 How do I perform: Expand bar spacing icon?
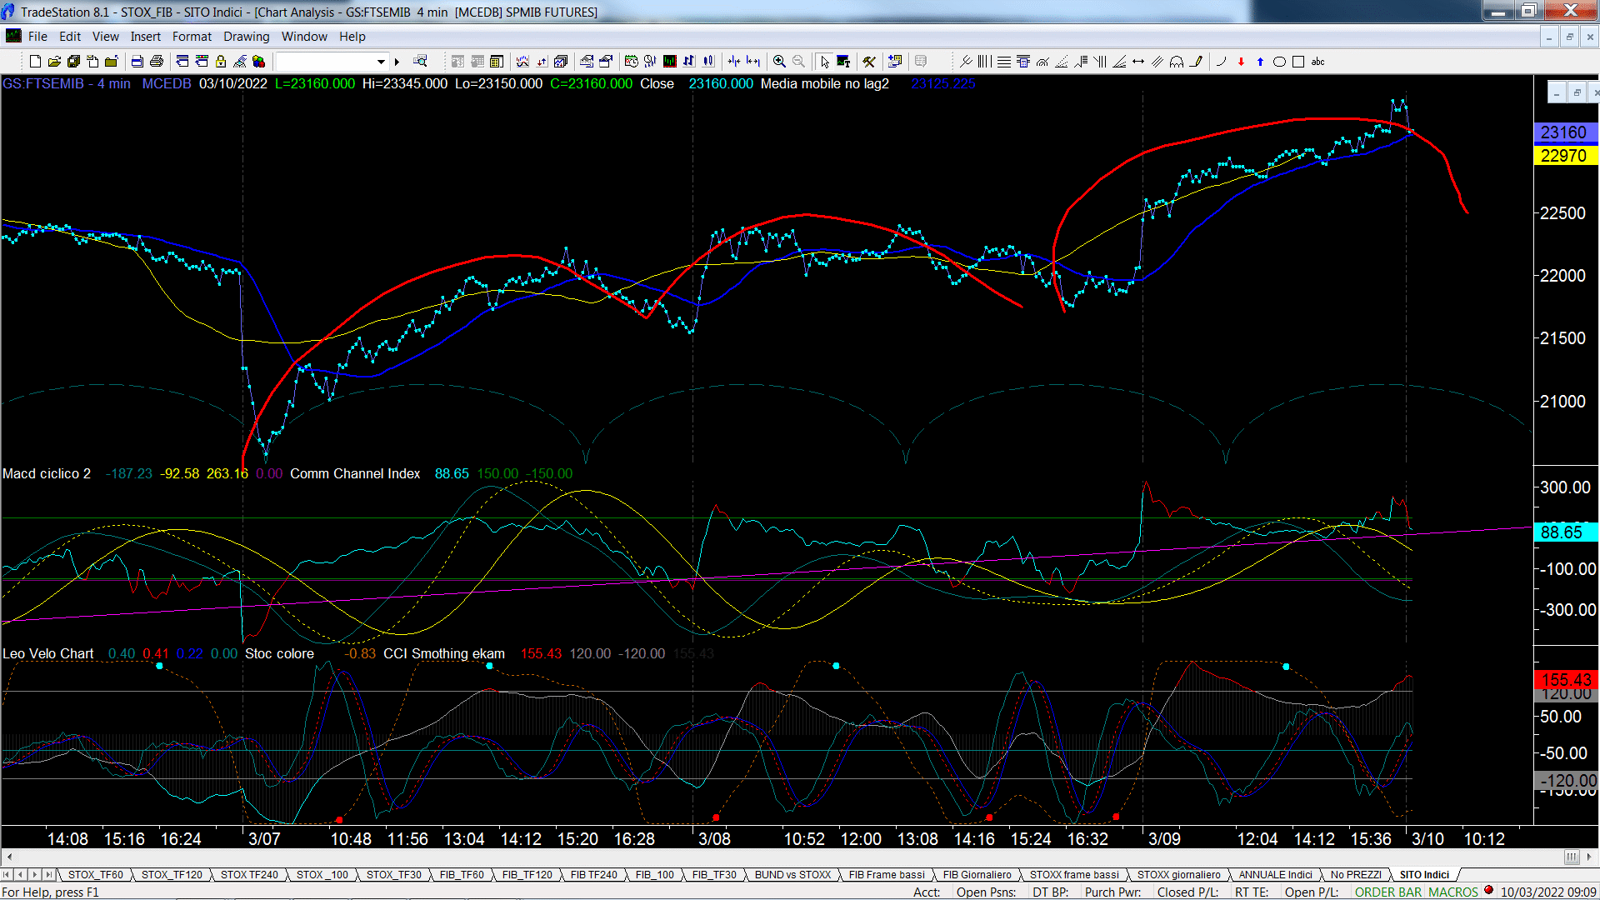click(753, 62)
